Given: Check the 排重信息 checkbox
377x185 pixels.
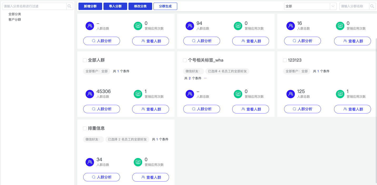Looking at the screenshot, I should click(85, 128).
